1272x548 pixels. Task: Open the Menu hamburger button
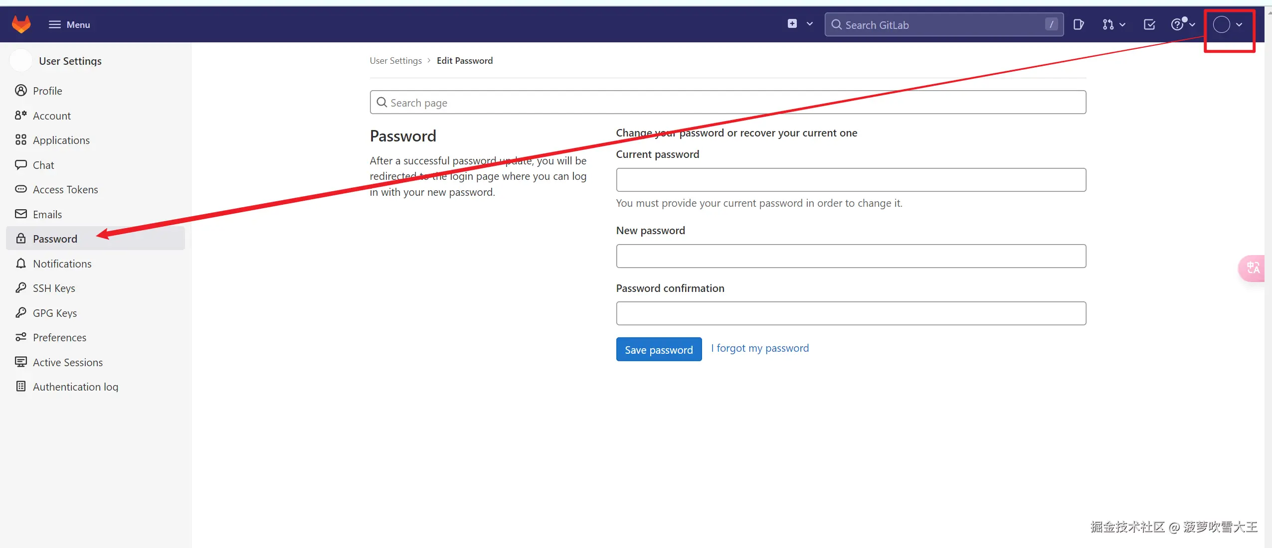69,24
